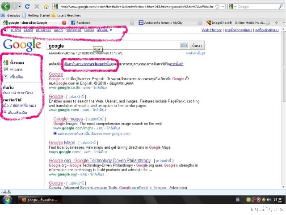This screenshot has width=286, height=215.
Task: Open Google.org Technology-Driven Philanthropy result
Action: tap(100, 160)
